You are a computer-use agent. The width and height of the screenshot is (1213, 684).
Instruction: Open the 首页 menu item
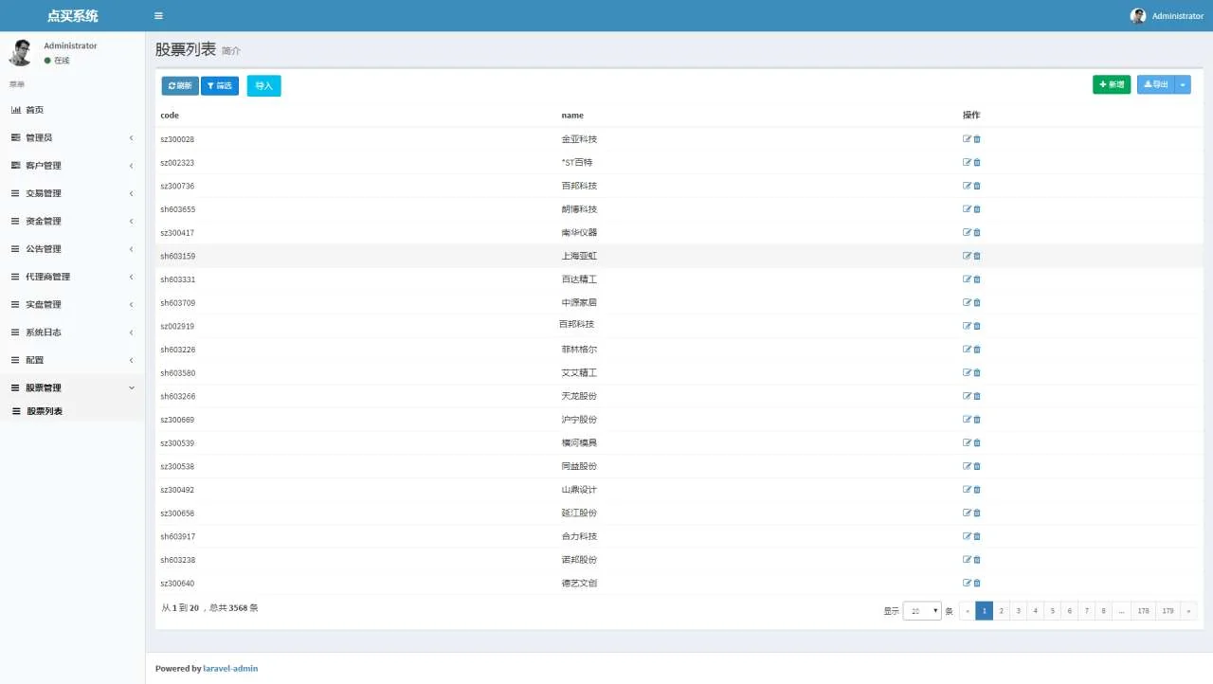pos(34,110)
